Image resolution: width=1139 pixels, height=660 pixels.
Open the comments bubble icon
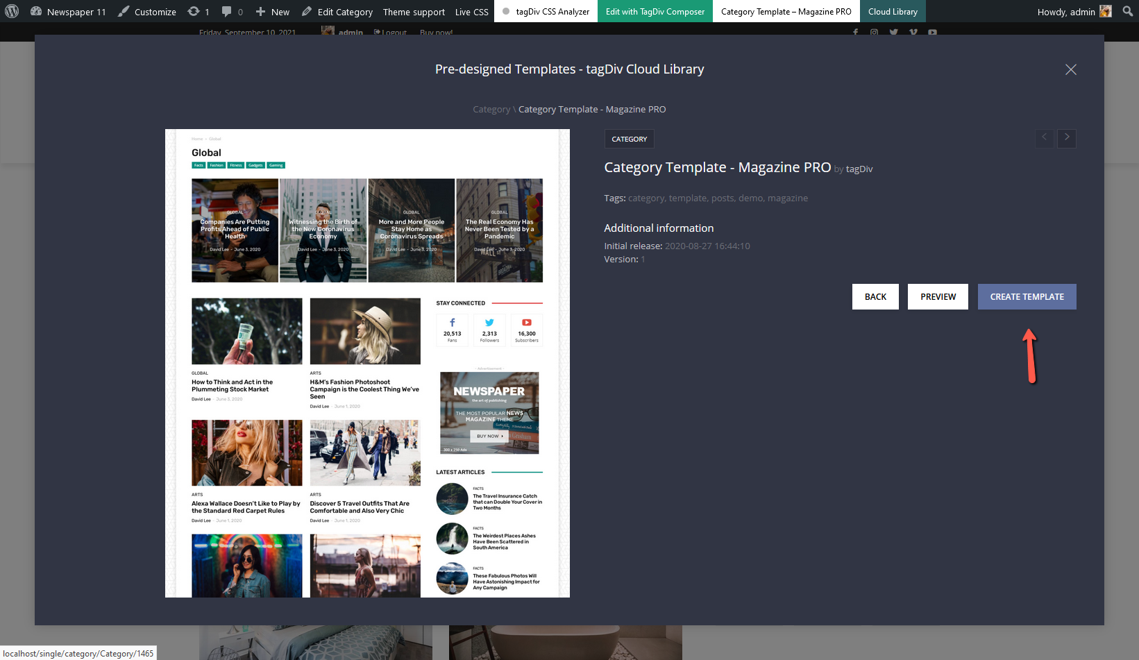(x=232, y=11)
